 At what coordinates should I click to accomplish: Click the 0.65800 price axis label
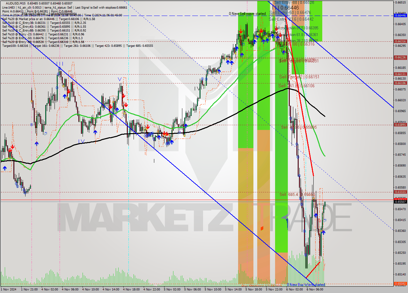click(400, 144)
